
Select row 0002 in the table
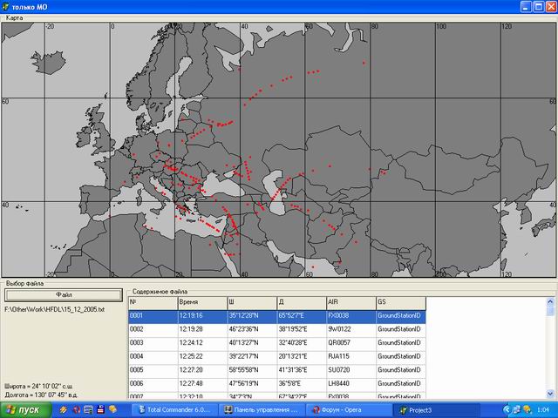277,329
